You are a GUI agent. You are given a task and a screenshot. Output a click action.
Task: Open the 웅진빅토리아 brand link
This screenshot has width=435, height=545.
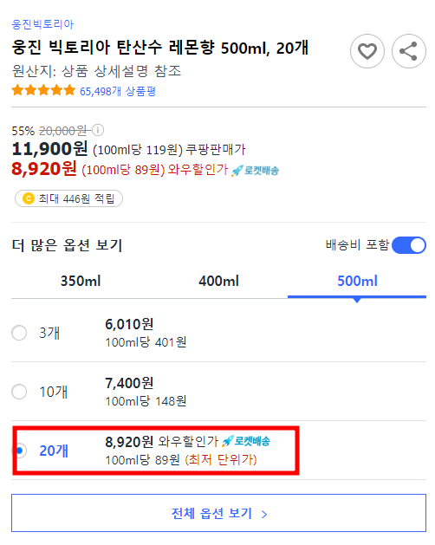coord(42,24)
